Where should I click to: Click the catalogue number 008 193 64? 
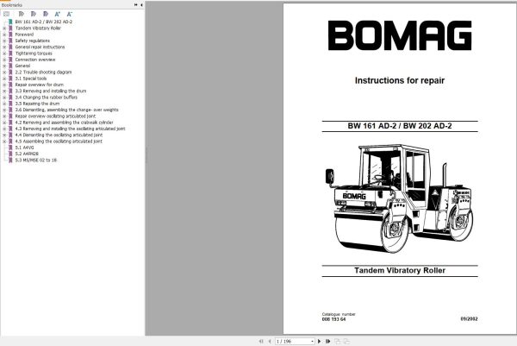(x=333, y=319)
